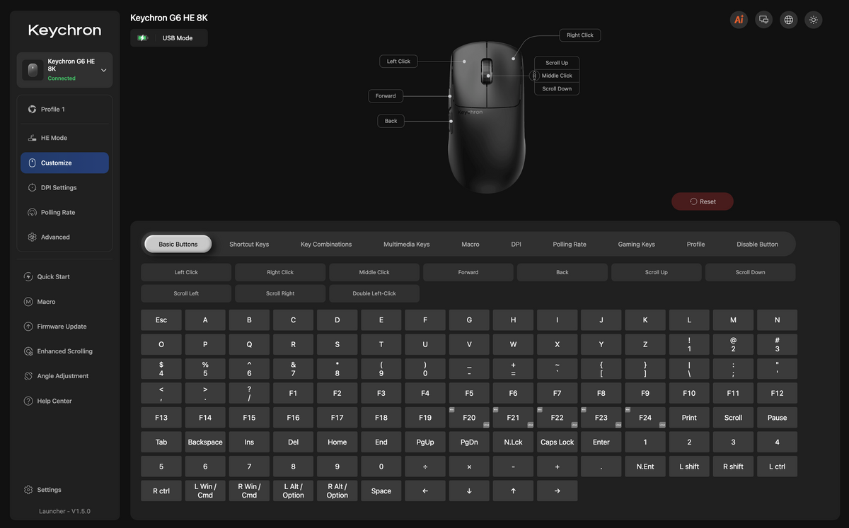
Task: Click the scroll wheel icon beside Middle Click
Action: (535, 76)
